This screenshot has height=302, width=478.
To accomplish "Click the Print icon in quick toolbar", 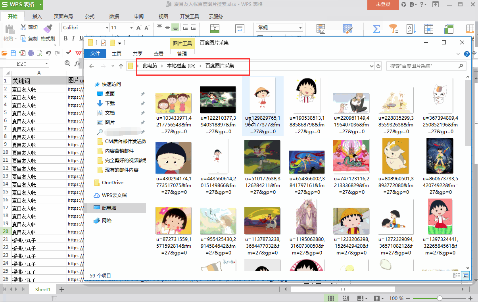I will coord(31,53).
